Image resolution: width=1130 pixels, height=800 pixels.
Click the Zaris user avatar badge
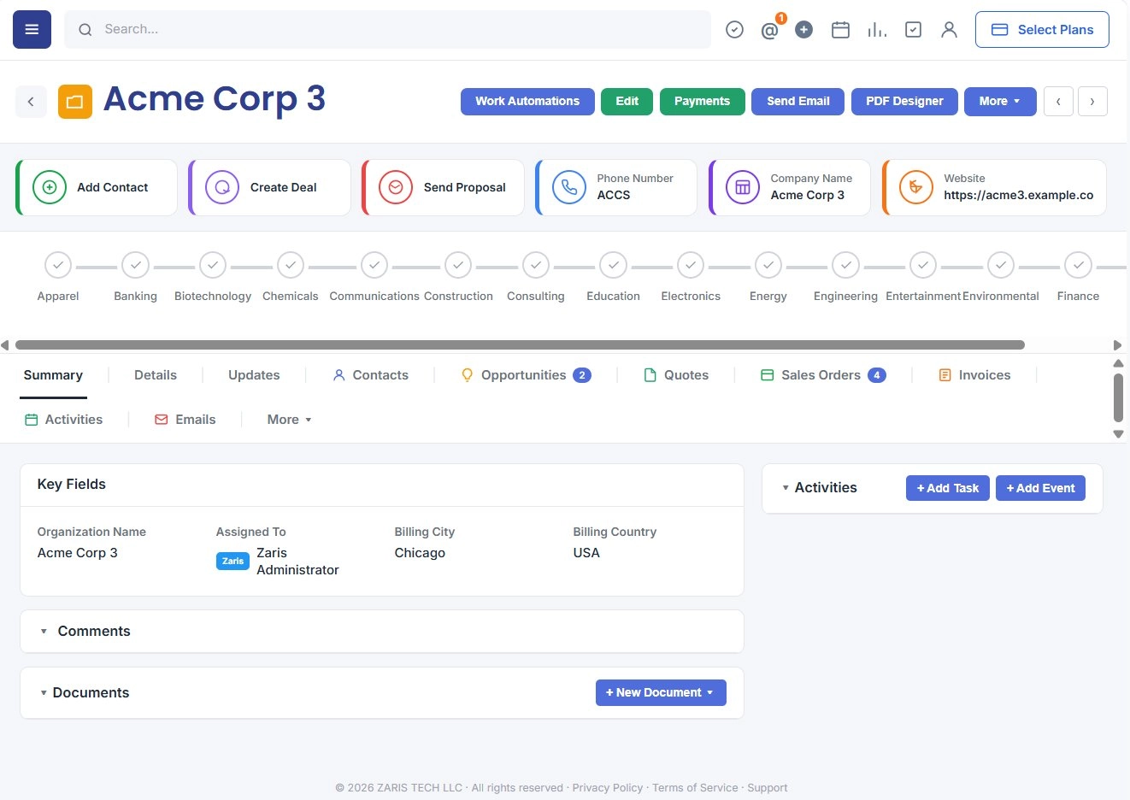(232, 562)
